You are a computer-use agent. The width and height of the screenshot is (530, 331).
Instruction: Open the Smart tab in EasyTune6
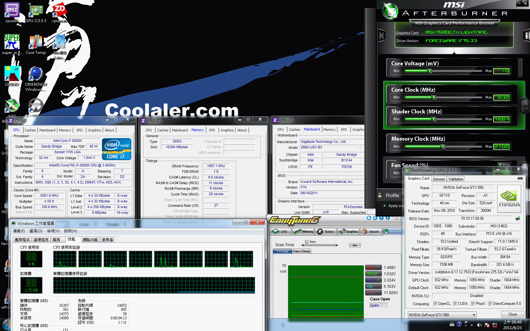pos(371,231)
